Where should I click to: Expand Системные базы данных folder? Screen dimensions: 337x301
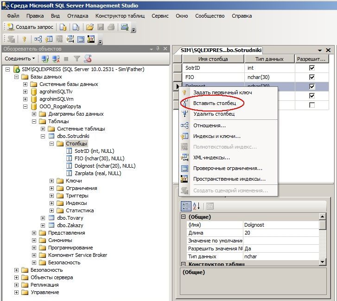[x=25, y=84]
